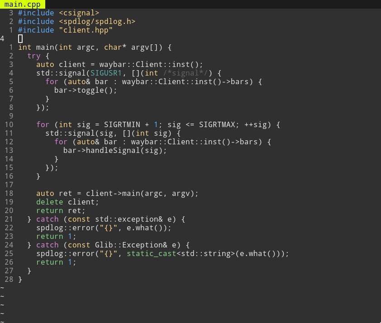
Task: Click the delete client; statement
Action: (x=67, y=202)
